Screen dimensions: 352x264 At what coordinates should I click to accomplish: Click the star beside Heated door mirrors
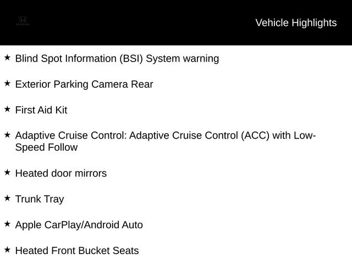(x=7, y=172)
